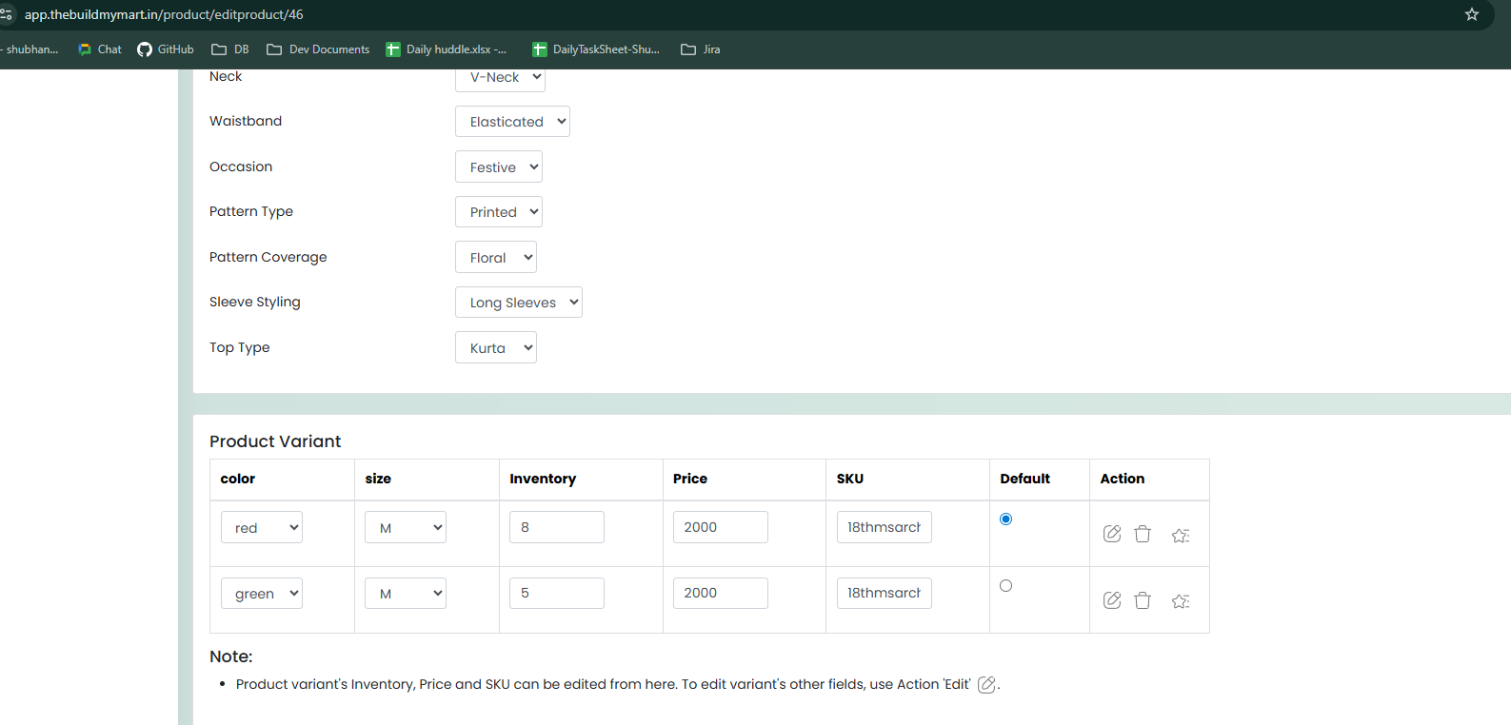Open the Pattern Type dropdown showing Printed
Image resolution: width=1511 pixels, height=725 pixels.
[x=499, y=212]
